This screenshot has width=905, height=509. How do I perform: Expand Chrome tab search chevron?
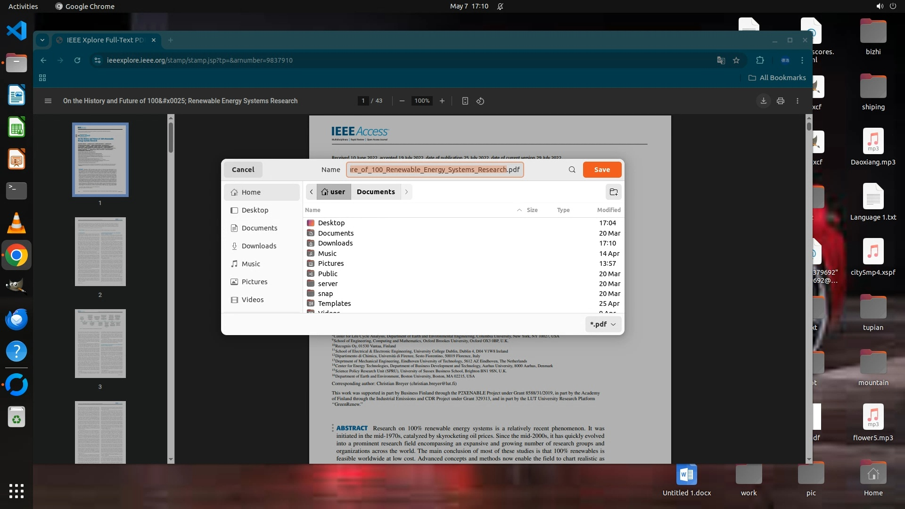click(42, 40)
